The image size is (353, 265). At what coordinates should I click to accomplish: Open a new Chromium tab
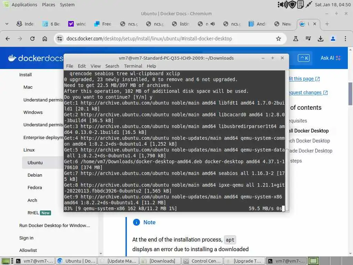[327, 24]
